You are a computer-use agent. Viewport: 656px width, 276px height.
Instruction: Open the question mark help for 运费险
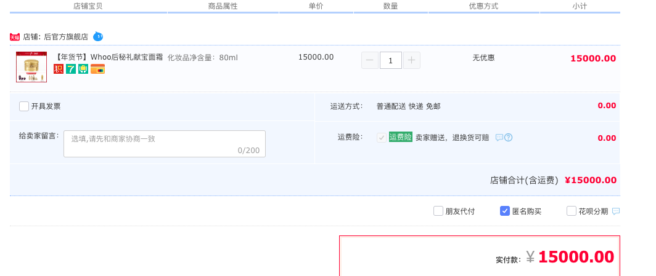[508, 137]
